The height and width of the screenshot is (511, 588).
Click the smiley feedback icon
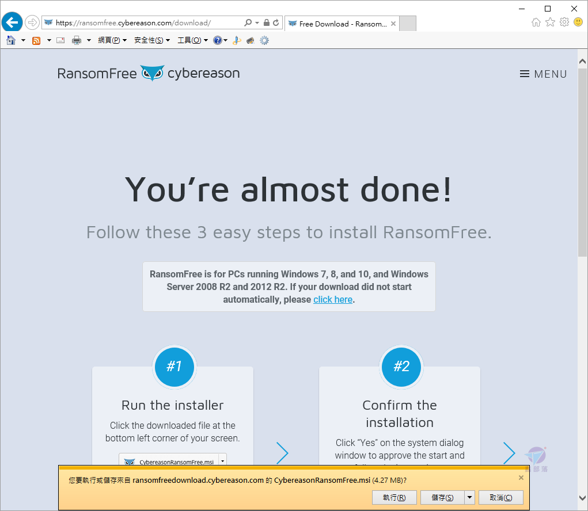pyautogui.click(x=578, y=22)
